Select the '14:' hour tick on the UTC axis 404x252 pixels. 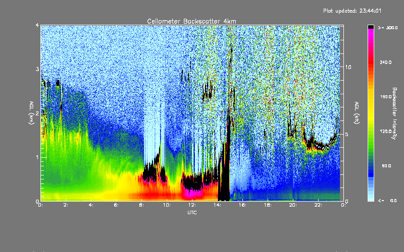(217, 205)
